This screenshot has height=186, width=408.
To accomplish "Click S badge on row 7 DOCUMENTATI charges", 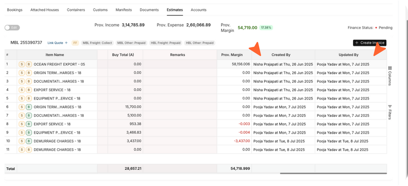I will tap(22, 116).
